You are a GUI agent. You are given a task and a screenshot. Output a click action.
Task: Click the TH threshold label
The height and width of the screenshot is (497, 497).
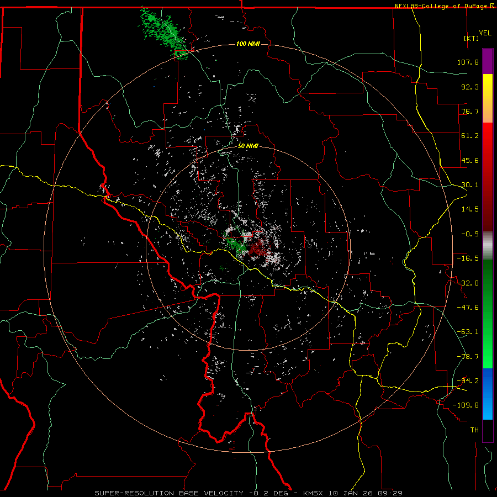(x=474, y=430)
